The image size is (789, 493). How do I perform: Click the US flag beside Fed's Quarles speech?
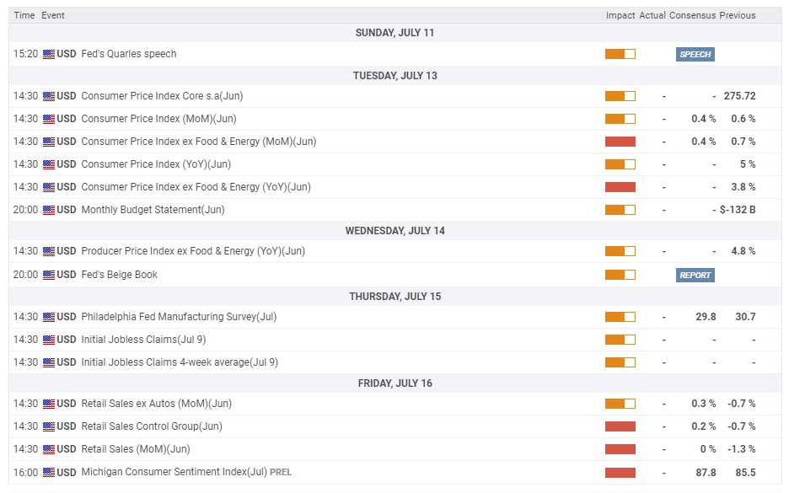coord(49,54)
